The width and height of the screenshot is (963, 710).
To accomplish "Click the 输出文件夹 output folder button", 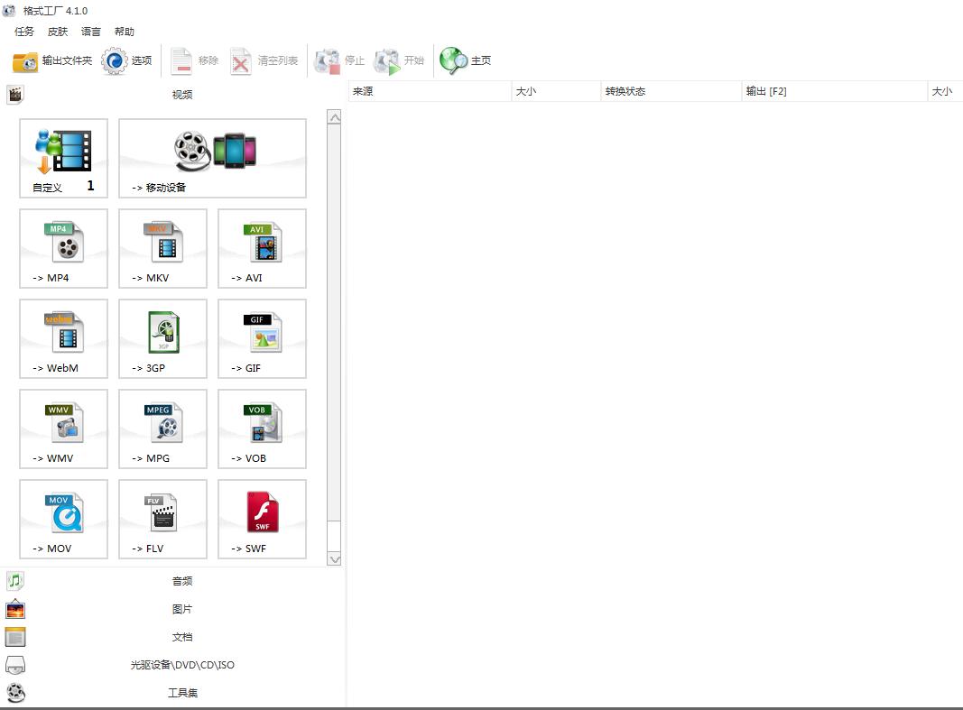I will (x=52, y=60).
